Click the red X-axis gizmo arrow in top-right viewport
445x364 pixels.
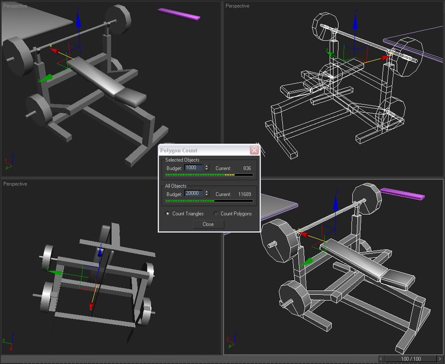tap(386, 57)
